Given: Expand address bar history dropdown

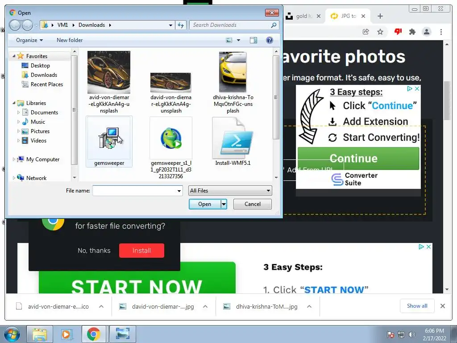Looking at the screenshot, I should [x=170, y=25].
